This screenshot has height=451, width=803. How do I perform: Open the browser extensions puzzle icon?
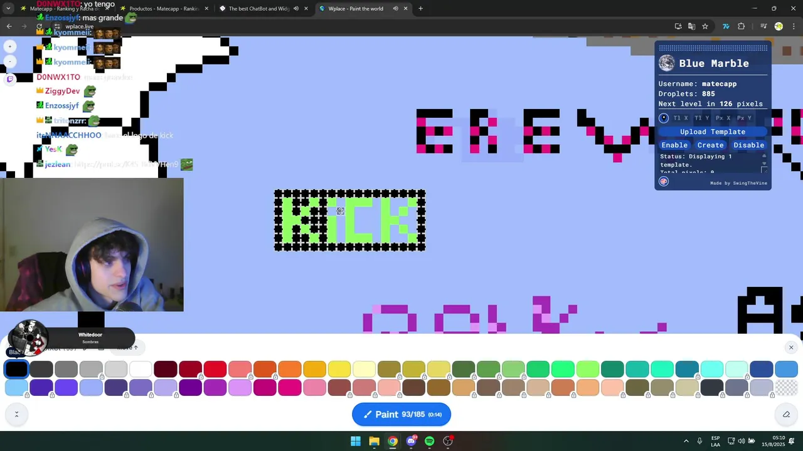coord(742,26)
